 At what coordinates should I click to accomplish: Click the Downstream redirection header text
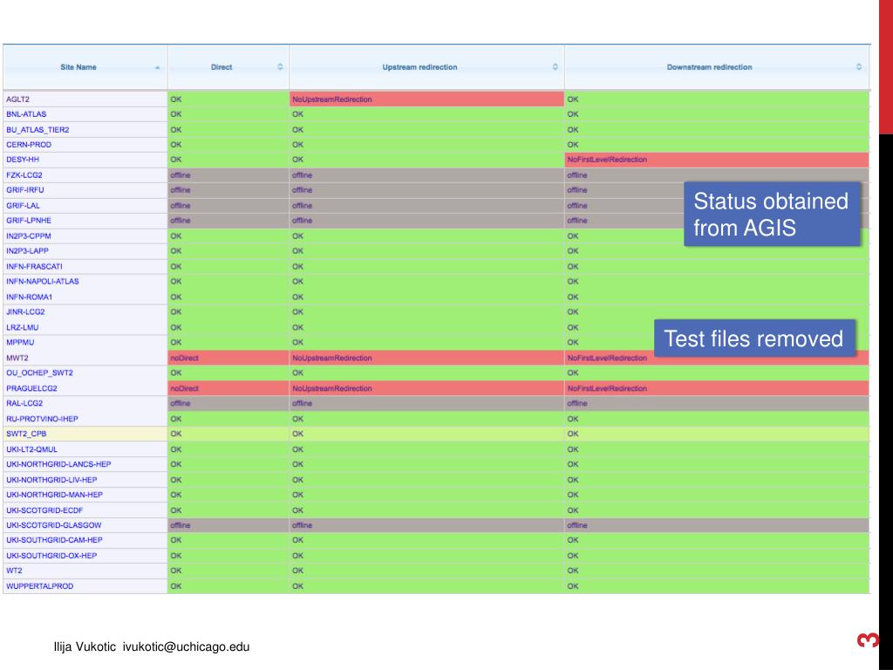(x=709, y=67)
